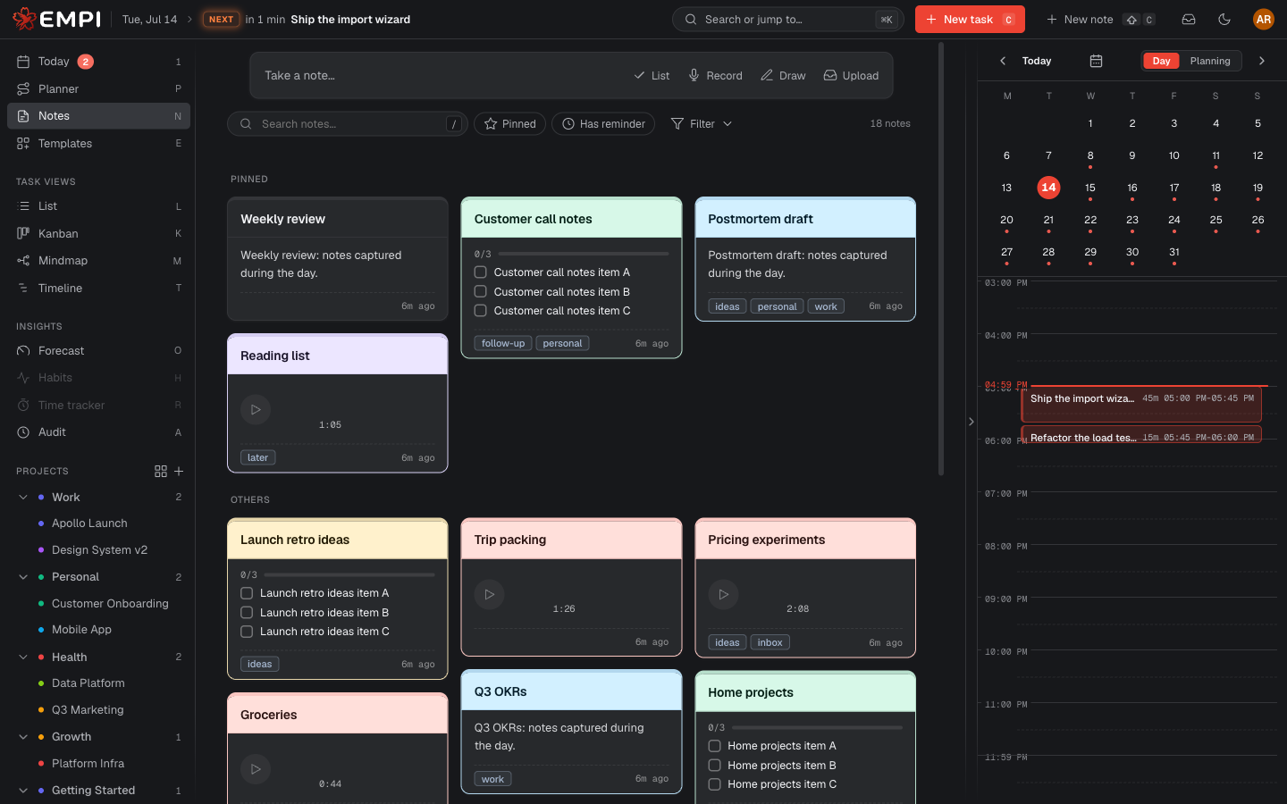Open List task view
The width and height of the screenshot is (1287, 804).
tap(98, 206)
